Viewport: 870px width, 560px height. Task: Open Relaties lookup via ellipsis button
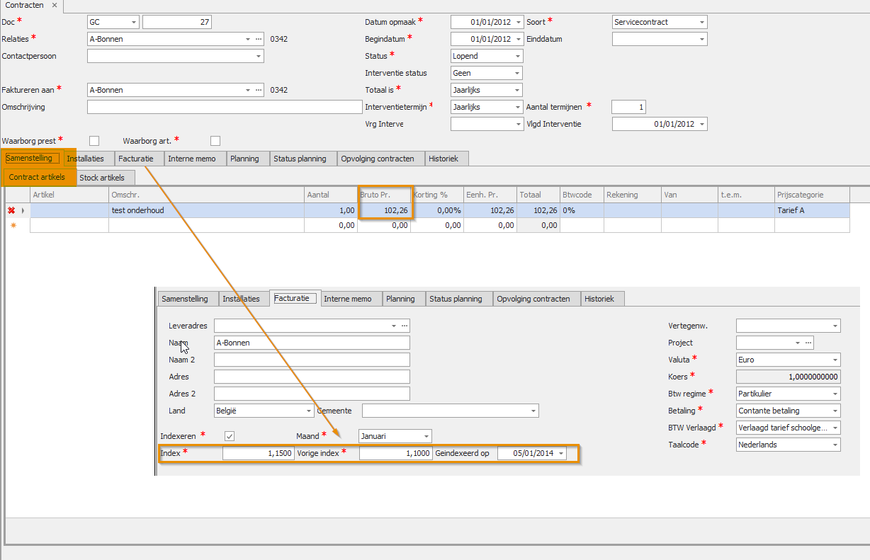259,39
